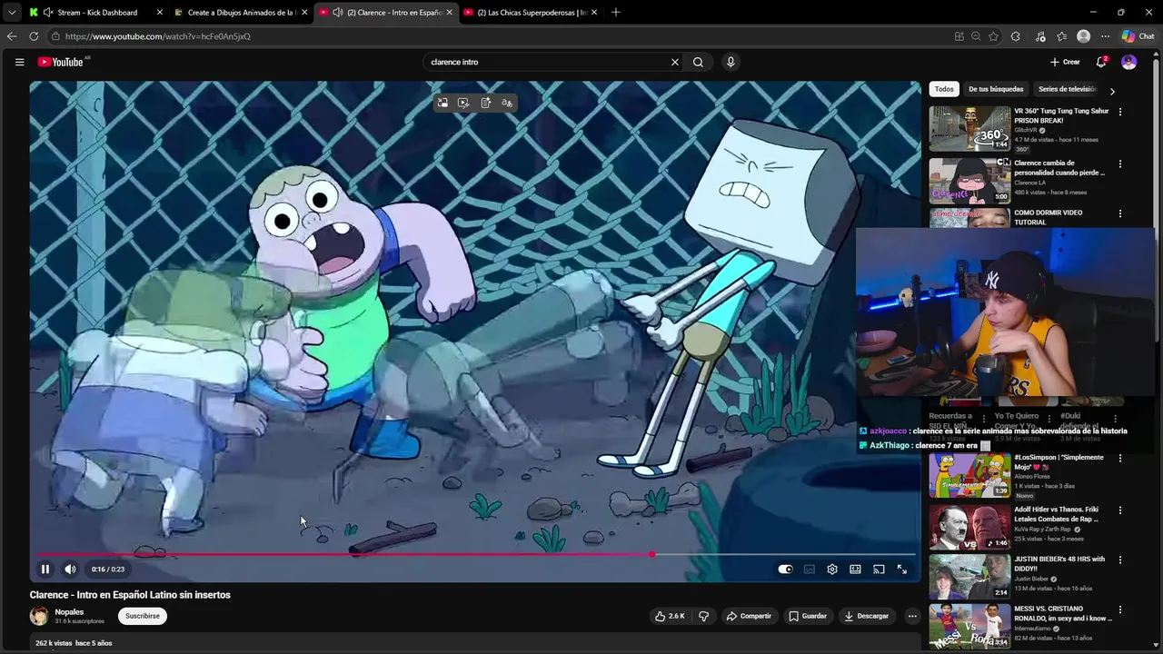Save video with Guardar button

[x=808, y=616]
